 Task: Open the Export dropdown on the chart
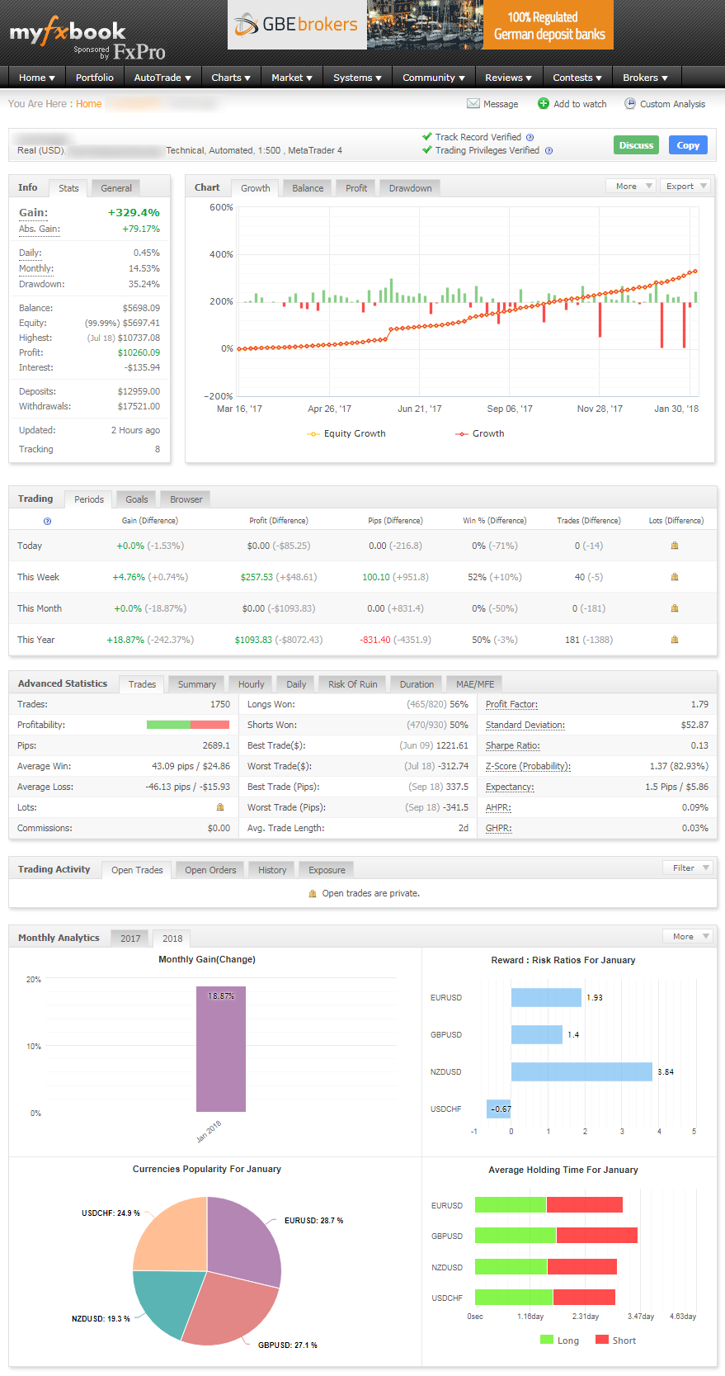685,187
